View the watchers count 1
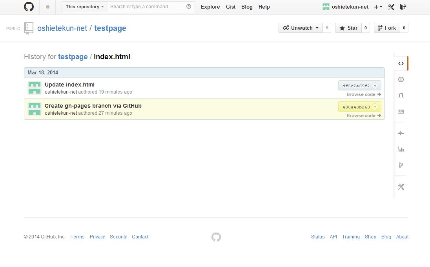This screenshot has width=430, height=267. [x=326, y=28]
